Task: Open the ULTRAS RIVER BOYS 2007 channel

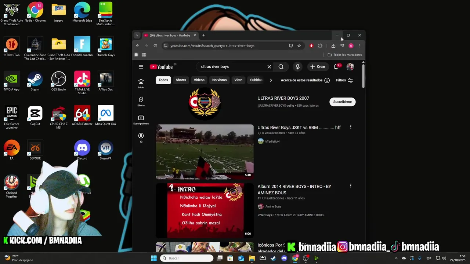Action: click(283, 98)
